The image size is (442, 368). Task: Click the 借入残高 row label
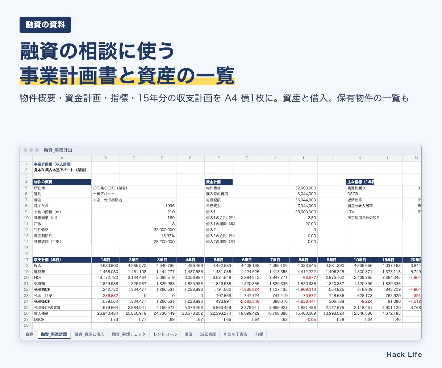coord(62,313)
